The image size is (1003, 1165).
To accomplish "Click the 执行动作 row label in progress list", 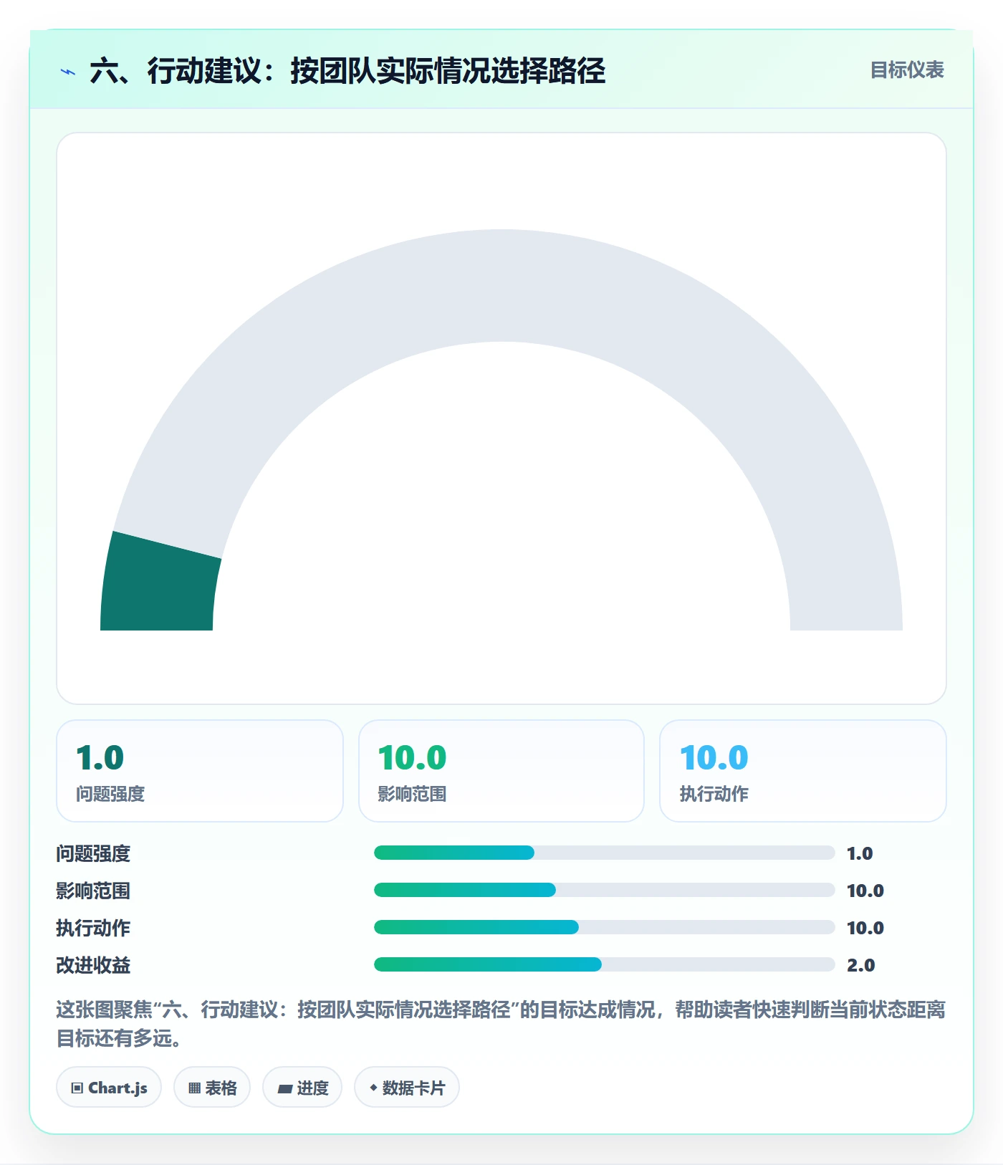I will pos(93,928).
